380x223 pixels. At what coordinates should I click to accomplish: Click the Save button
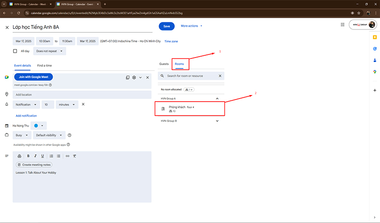point(167,26)
